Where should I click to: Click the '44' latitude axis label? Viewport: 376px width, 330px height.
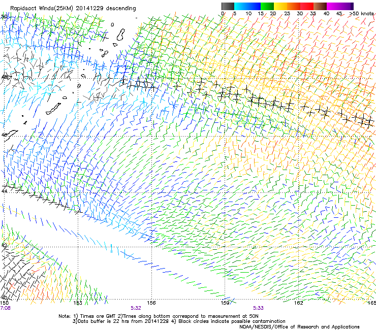pos(4,191)
